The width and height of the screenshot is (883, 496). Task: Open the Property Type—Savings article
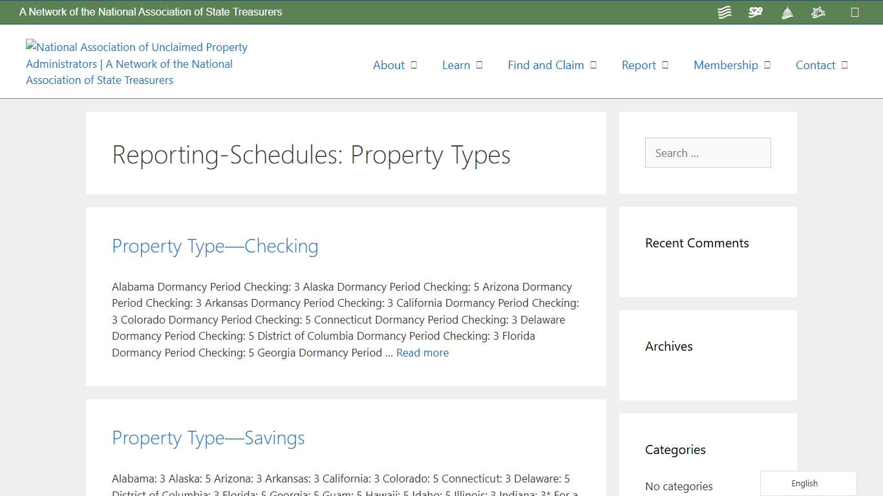click(207, 438)
